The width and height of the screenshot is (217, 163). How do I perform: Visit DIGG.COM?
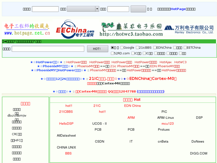coord(198,153)
